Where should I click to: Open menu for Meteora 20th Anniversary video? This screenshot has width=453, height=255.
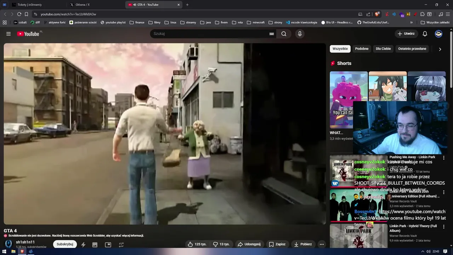coord(444,192)
